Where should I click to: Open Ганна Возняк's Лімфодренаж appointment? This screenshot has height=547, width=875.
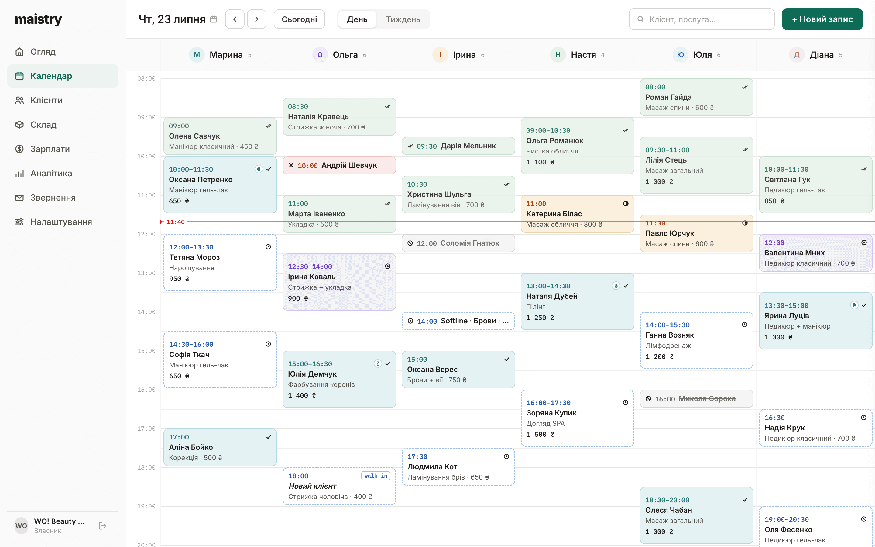click(x=696, y=340)
